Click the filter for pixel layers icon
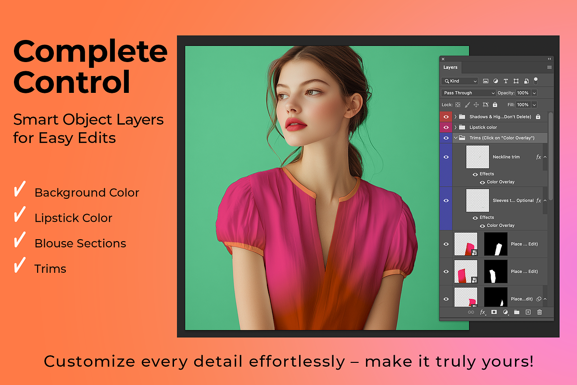Screen dimensions: 577x385 486,81
